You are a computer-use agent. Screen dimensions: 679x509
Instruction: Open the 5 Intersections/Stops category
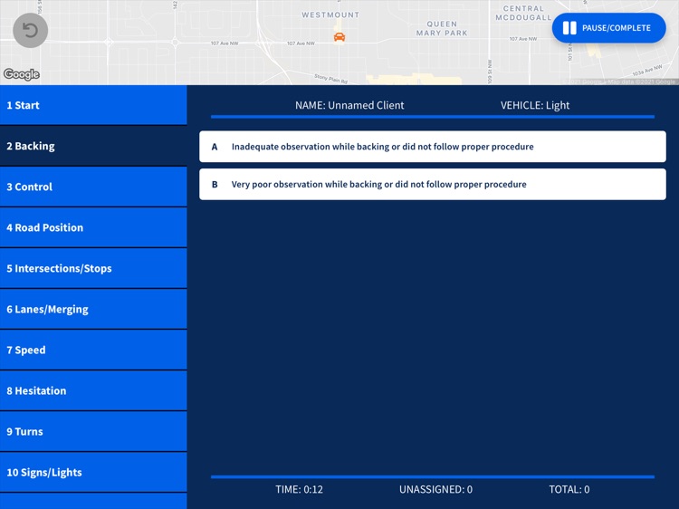point(93,268)
